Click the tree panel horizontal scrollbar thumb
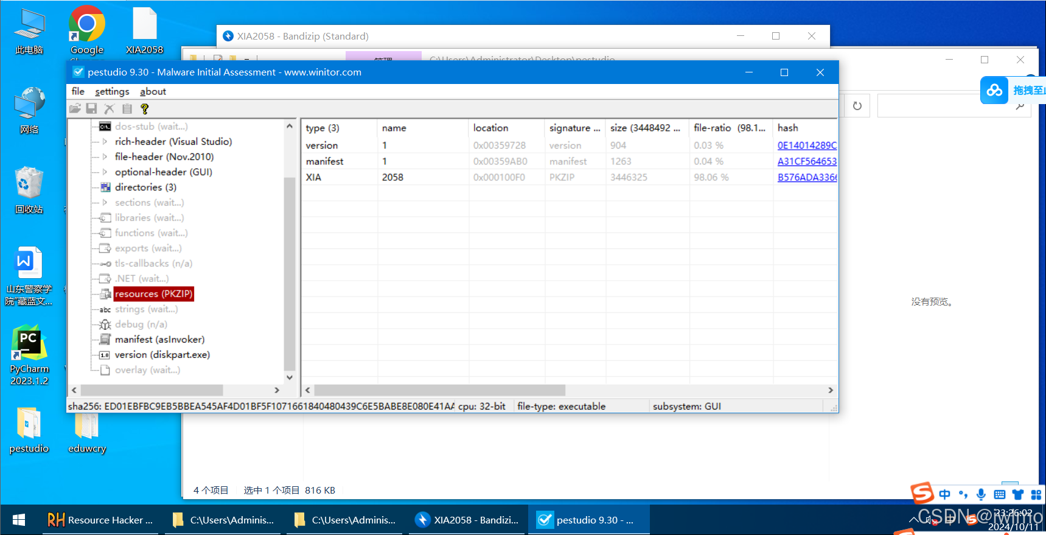 pos(152,390)
